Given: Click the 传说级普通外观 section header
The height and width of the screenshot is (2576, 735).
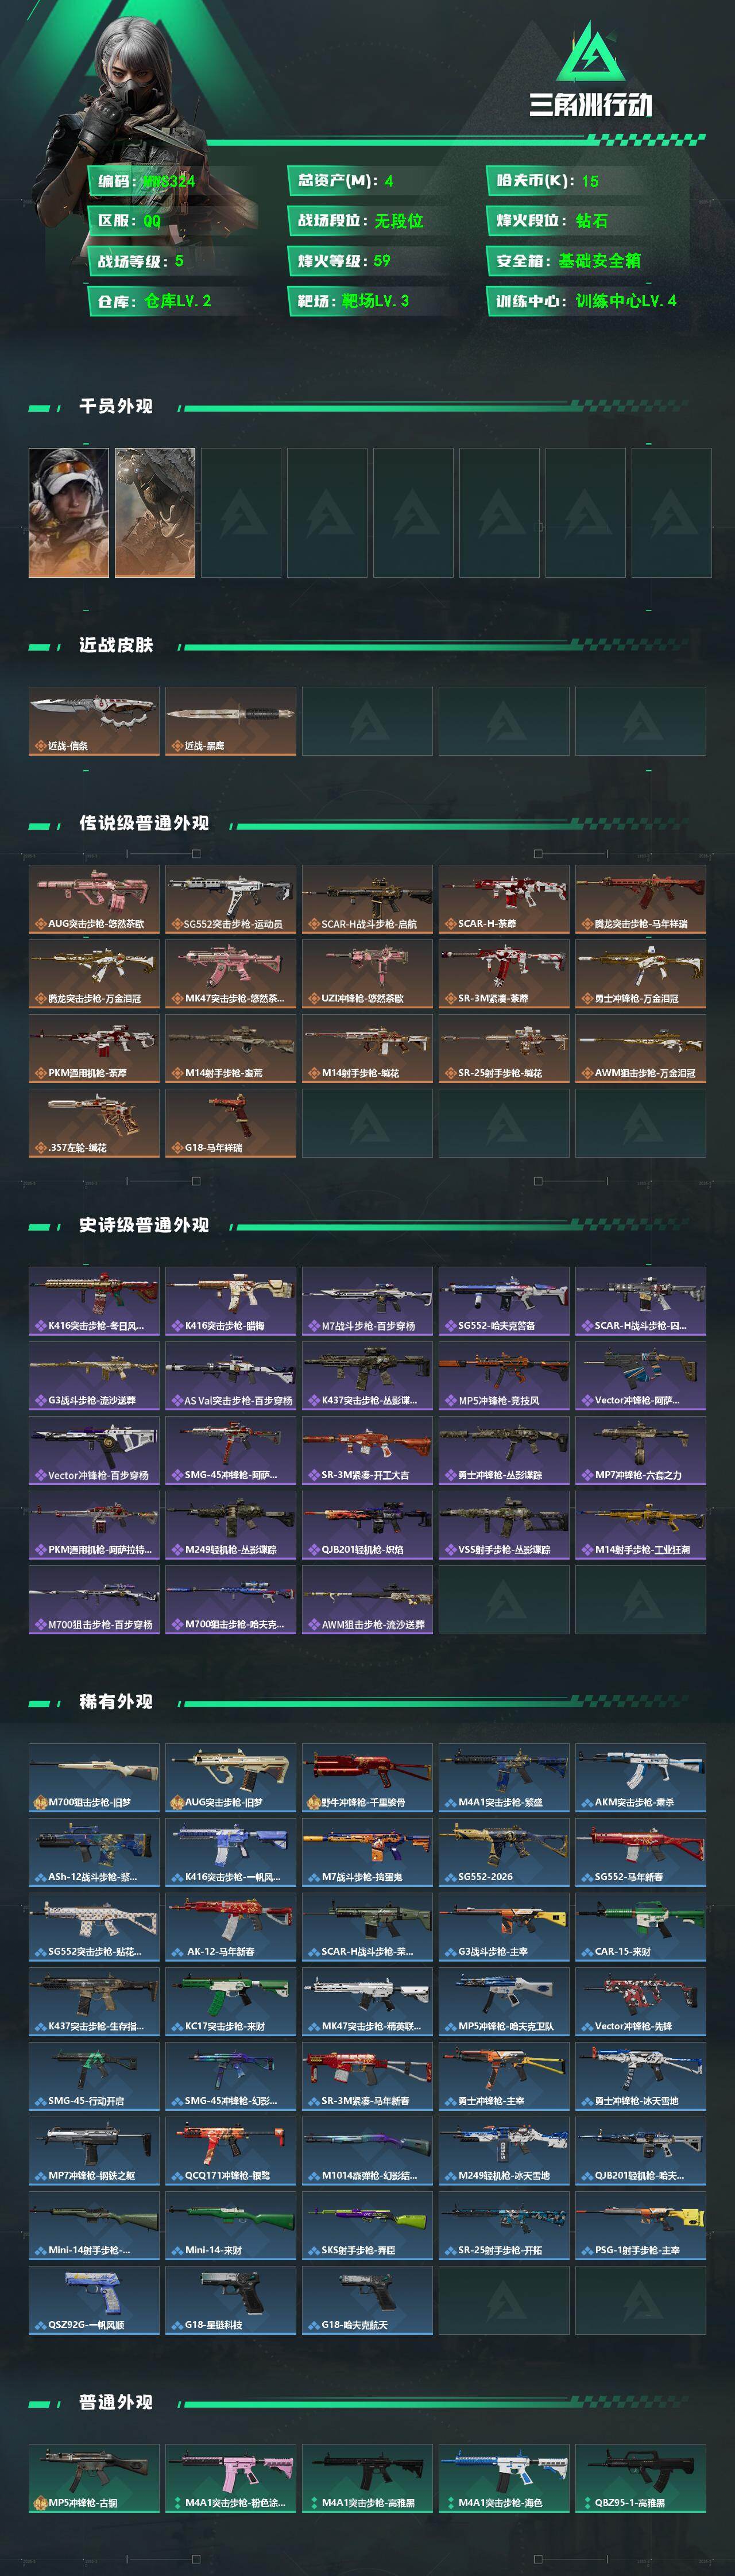Looking at the screenshot, I should [144, 823].
